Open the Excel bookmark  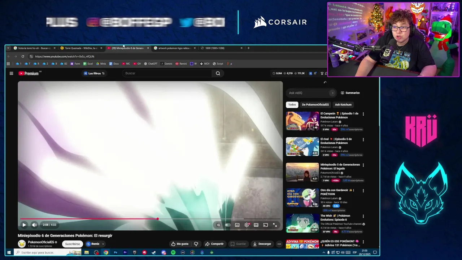click(x=88, y=64)
